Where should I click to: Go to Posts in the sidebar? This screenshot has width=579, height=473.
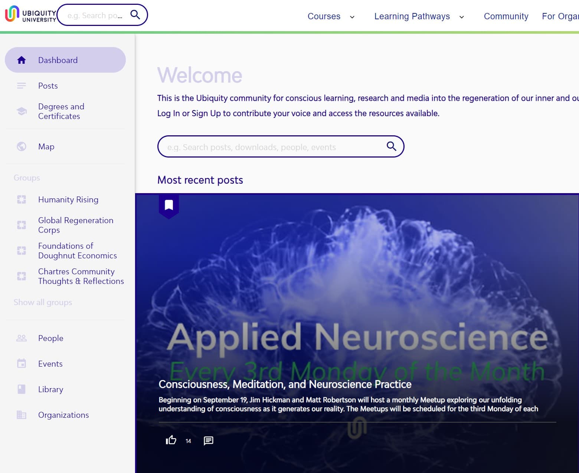pyautogui.click(x=48, y=86)
